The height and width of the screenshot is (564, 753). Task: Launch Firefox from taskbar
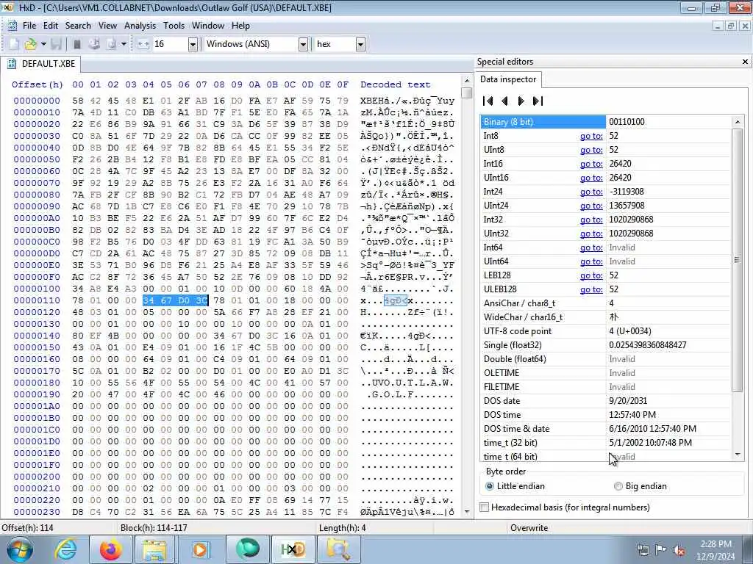111,549
